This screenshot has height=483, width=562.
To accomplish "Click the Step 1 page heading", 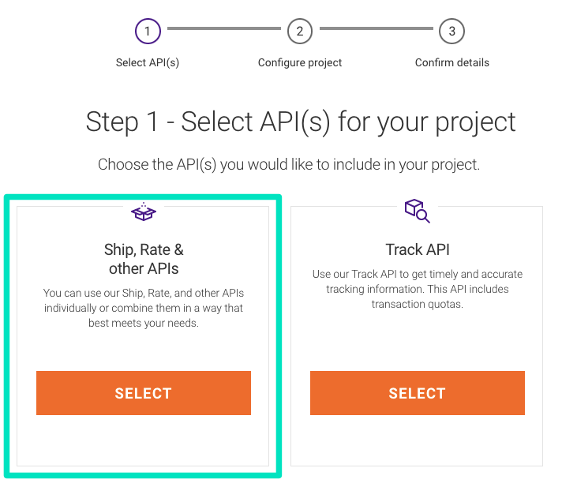I will click(x=301, y=122).
